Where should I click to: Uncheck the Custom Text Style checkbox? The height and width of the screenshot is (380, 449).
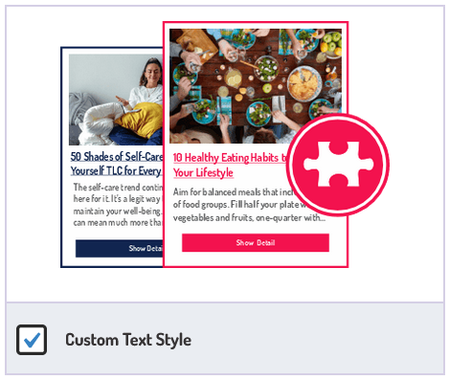[32, 340]
